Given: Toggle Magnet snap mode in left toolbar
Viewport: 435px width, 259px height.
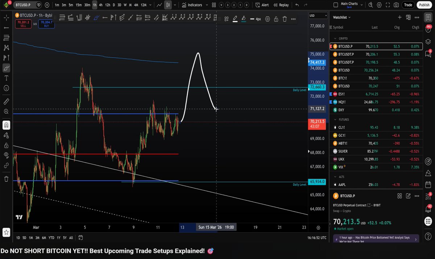Looking at the screenshot, I should click(6, 125).
